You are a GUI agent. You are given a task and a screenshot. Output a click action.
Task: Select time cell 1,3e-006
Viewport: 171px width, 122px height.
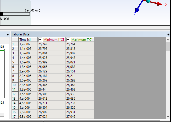(x=28, y=53)
